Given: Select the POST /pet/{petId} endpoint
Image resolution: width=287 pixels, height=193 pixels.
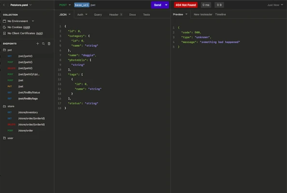Looking at the screenshot, I should (27, 62).
